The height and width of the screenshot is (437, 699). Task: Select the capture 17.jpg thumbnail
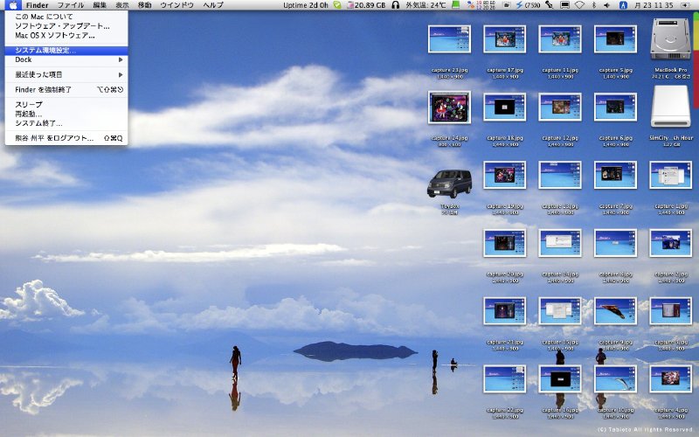[x=505, y=38]
